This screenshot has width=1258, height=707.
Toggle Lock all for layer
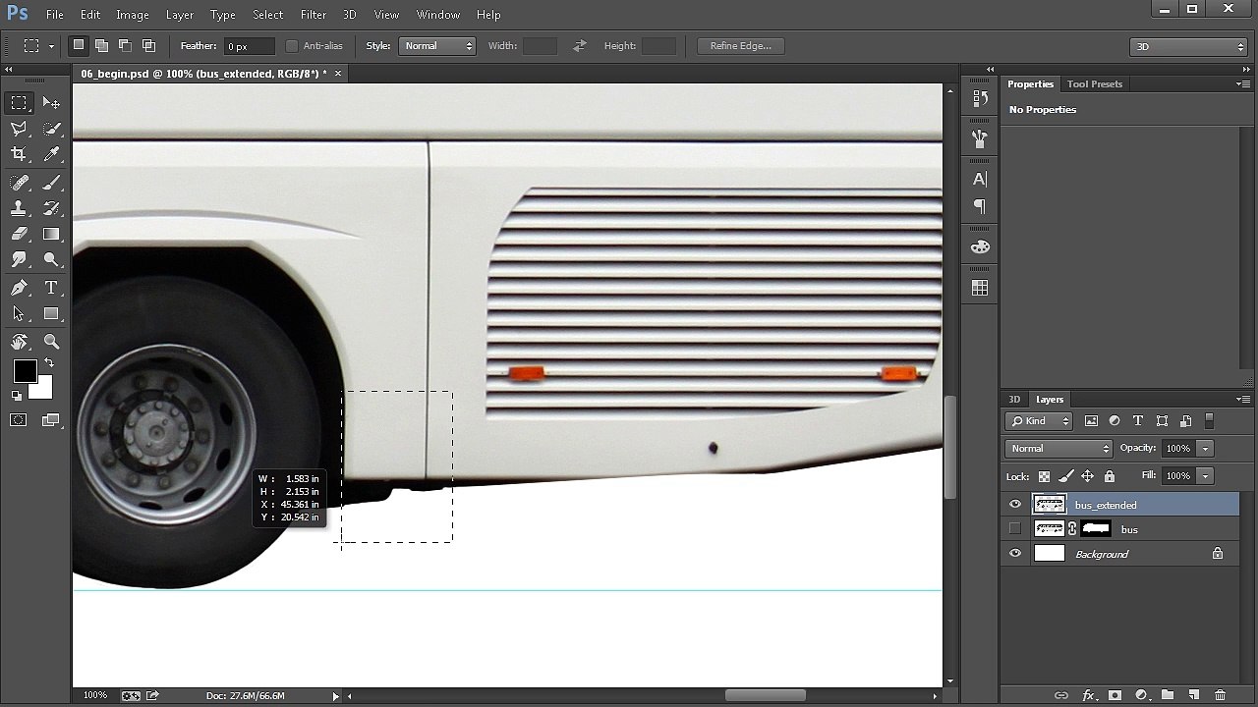1110,476
